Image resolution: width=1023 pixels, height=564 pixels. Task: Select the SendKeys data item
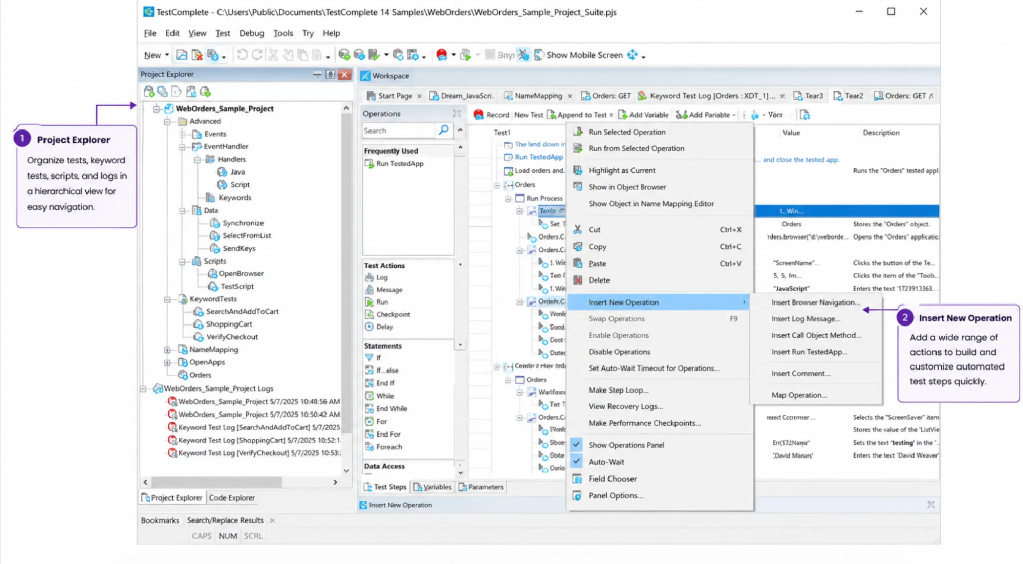tap(233, 248)
